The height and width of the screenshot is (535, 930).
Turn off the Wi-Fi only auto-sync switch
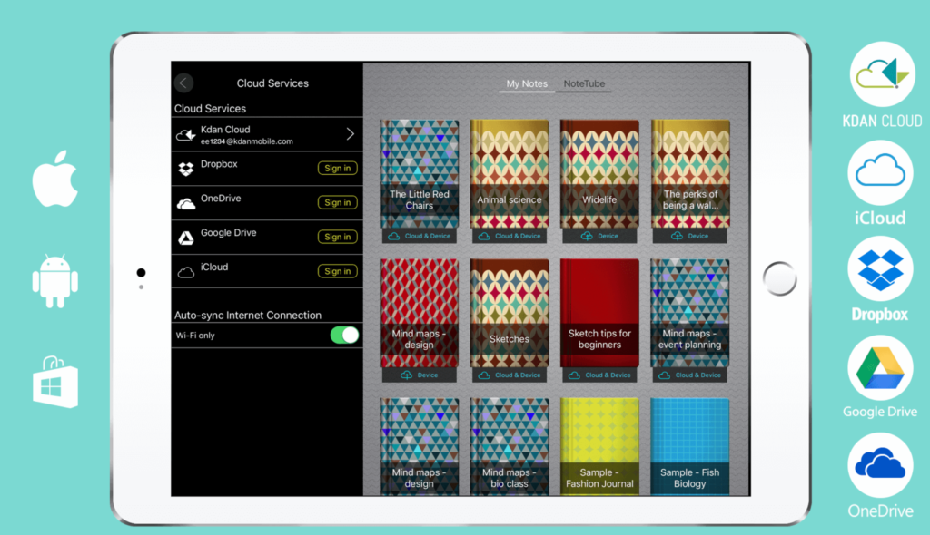[x=344, y=336]
